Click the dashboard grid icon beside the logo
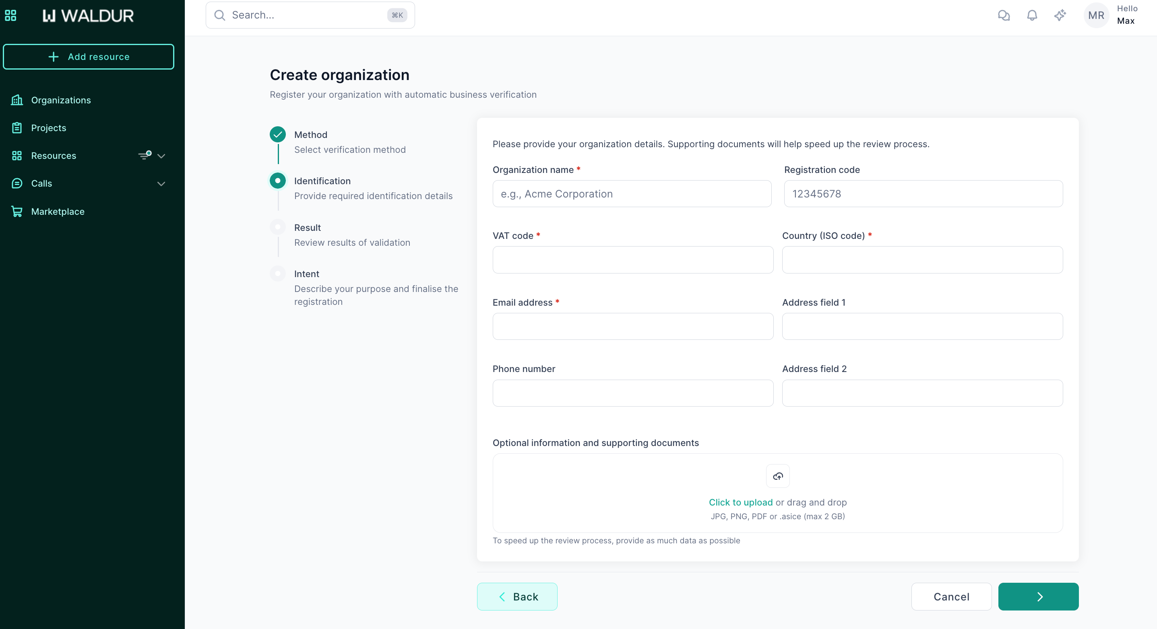This screenshot has height=629, width=1157. [x=10, y=16]
